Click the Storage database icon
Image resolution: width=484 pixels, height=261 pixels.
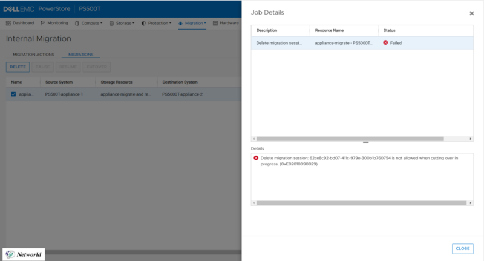coord(111,23)
